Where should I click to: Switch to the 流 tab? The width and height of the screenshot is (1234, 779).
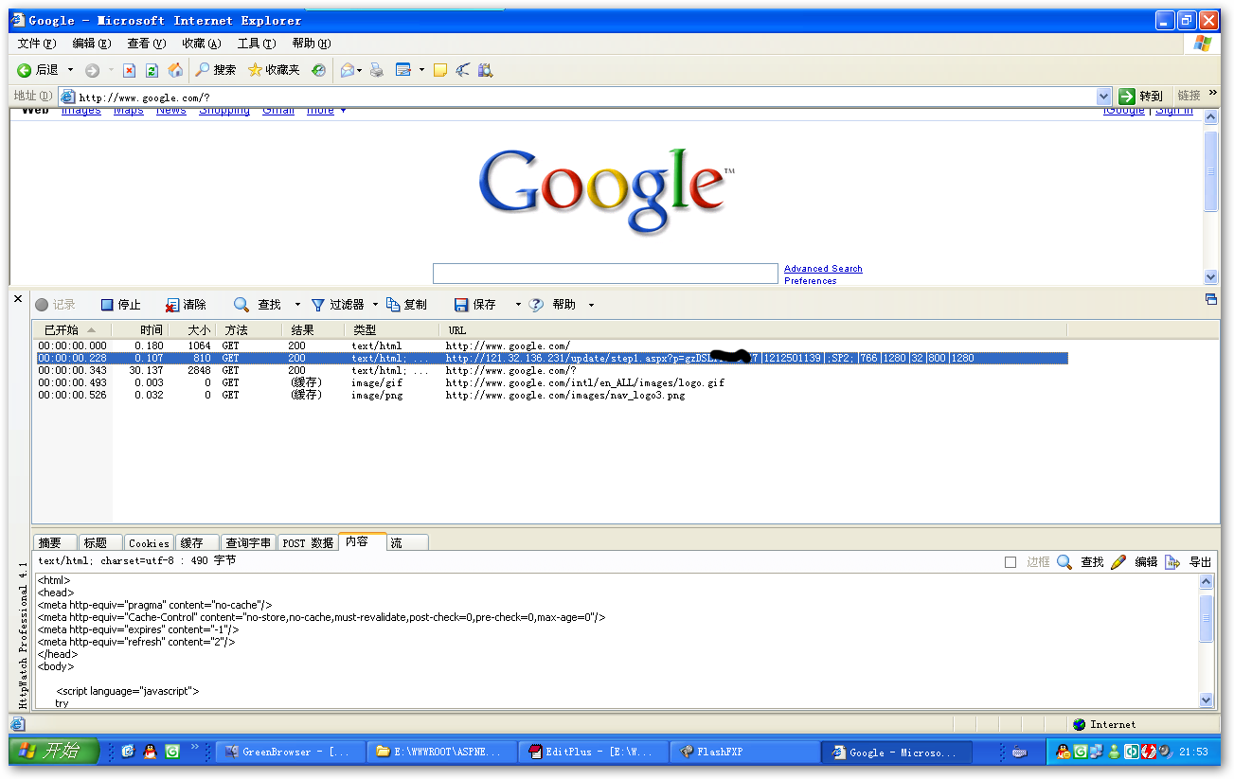[406, 542]
